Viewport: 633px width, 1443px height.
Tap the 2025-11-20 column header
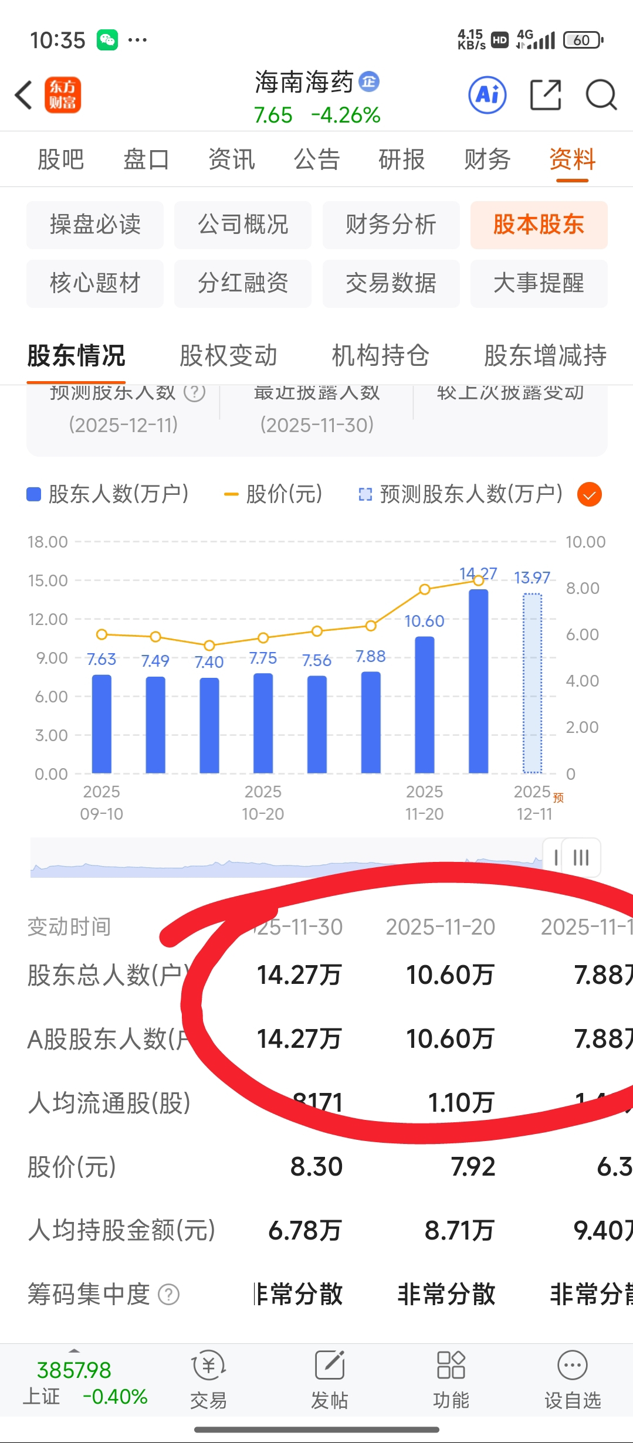(x=441, y=927)
